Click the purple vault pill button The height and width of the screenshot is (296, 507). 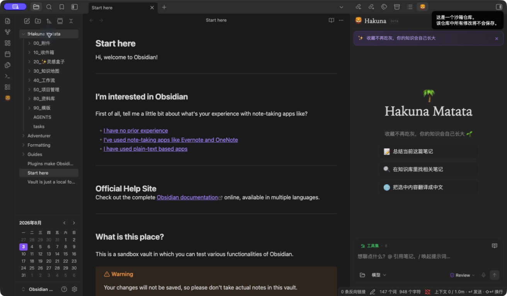(x=15, y=7)
